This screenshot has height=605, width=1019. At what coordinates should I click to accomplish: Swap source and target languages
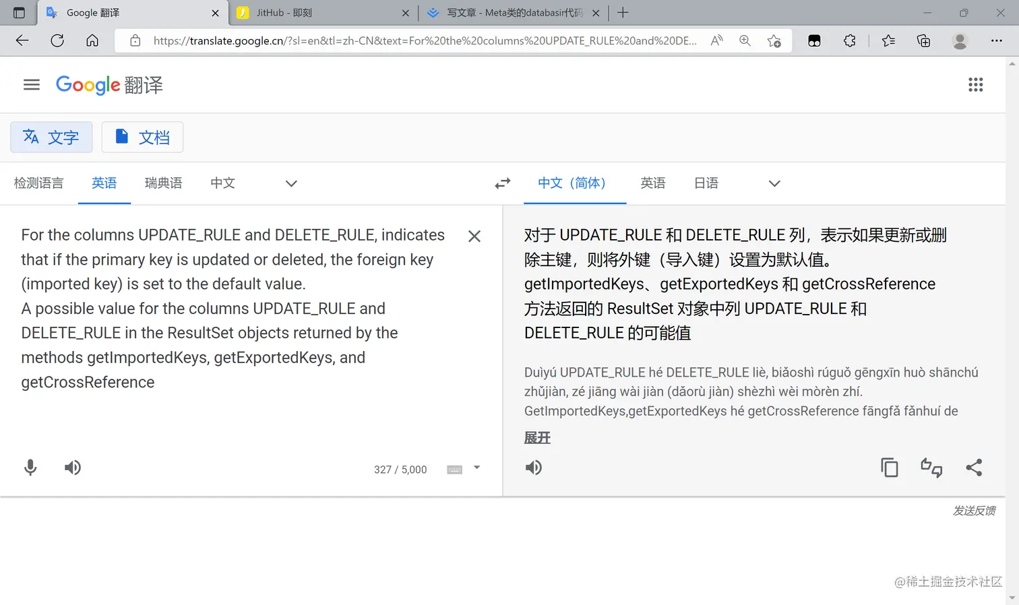click(503, 183)
